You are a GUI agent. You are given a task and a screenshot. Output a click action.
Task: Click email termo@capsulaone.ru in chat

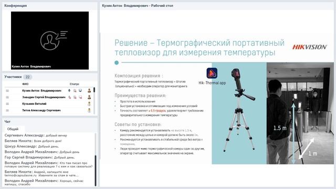tap(20, 175)
